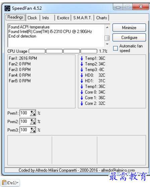This screenshot has height=187, width=150.
Task: Select the Fan1: 2616 RPM reading
Action: point(23,58)
